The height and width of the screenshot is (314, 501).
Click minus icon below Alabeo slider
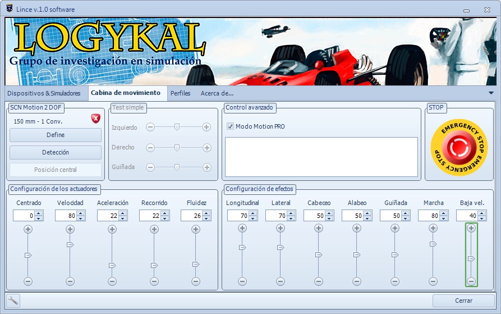coord(357,281)
